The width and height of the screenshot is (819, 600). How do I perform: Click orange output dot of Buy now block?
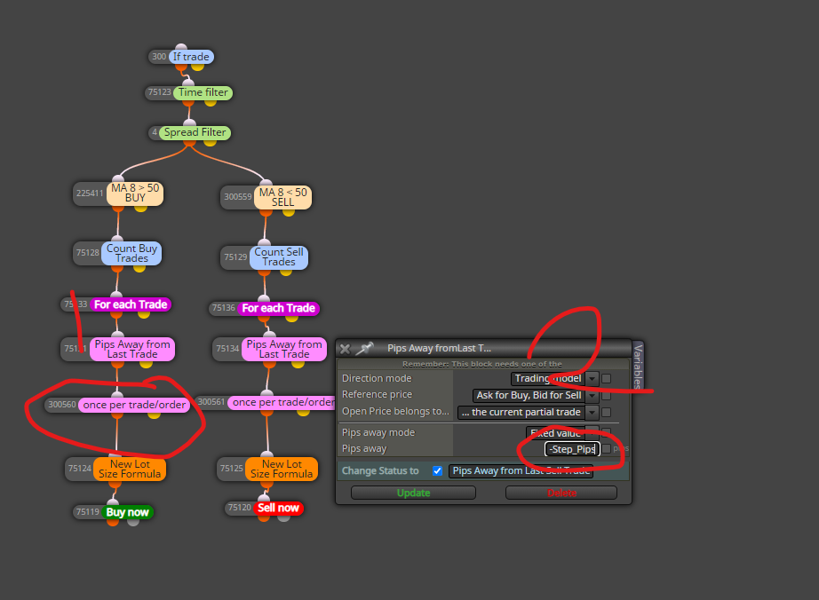pyautogui.click(x=113, y=521)
